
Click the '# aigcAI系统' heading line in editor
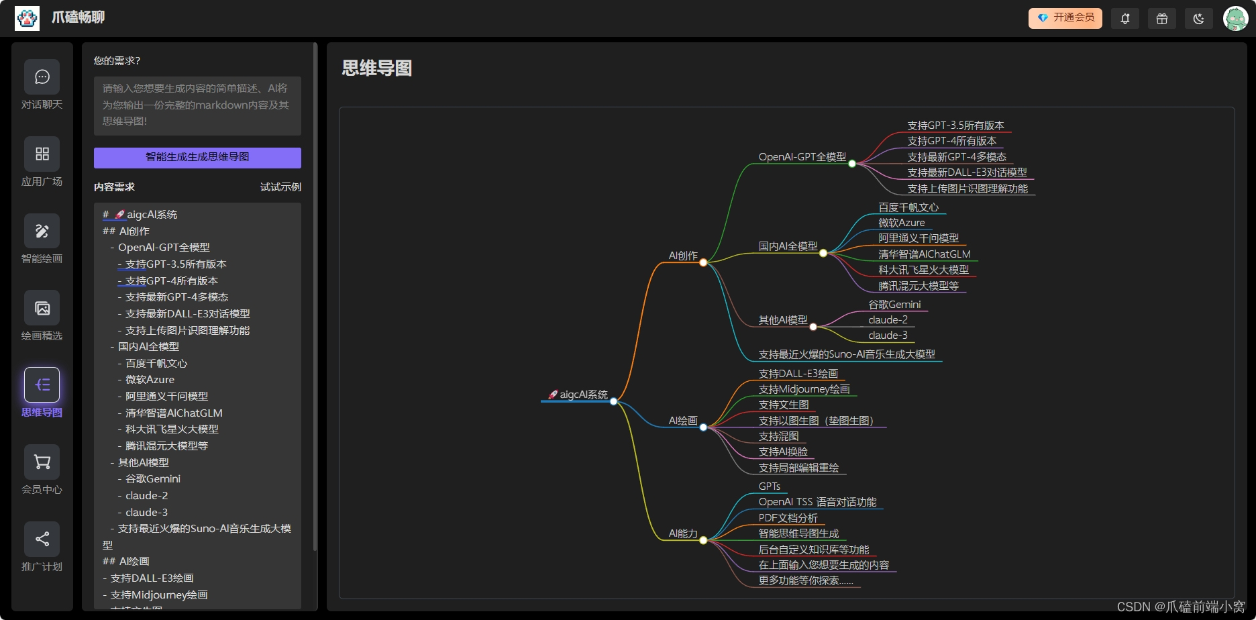140,215
